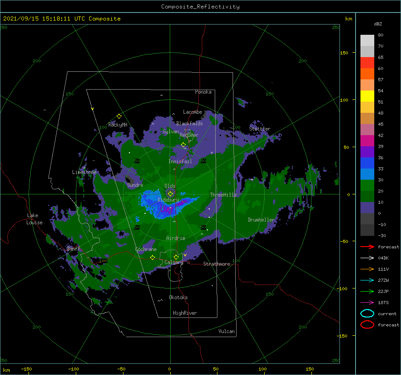The width and height of the screenshot is (401, 375).
Task: Pick the tan 48-45 dBZ swatch
Action: point(367,118)
